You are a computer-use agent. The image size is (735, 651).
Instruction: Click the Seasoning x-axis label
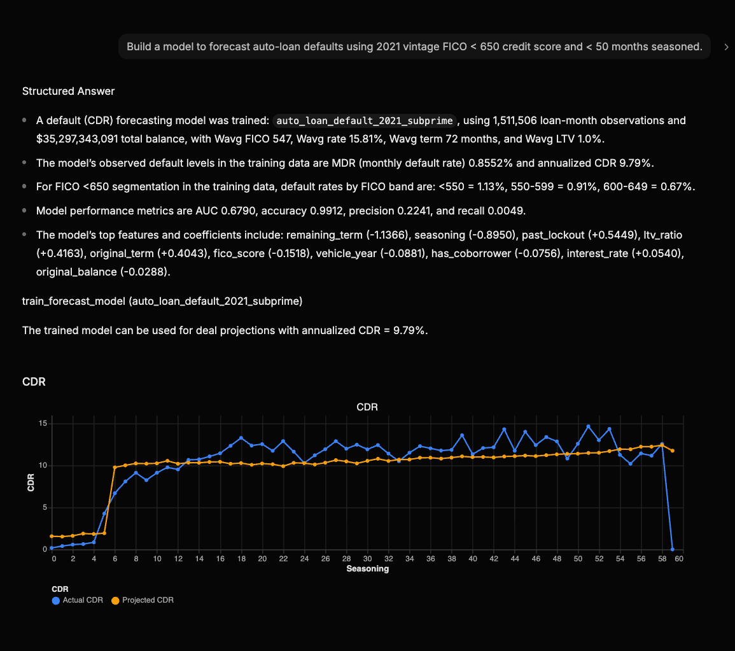(x=367, y=568)
